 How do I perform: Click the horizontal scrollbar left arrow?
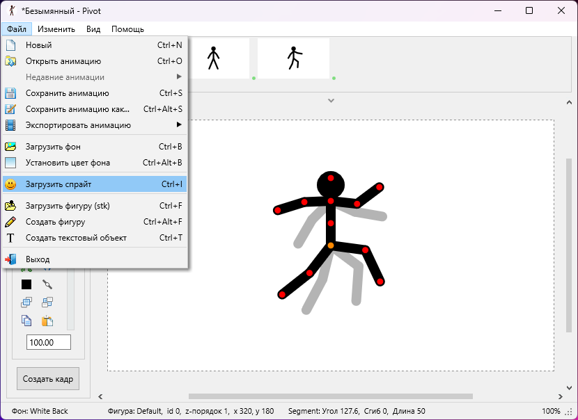click(100, 396)
